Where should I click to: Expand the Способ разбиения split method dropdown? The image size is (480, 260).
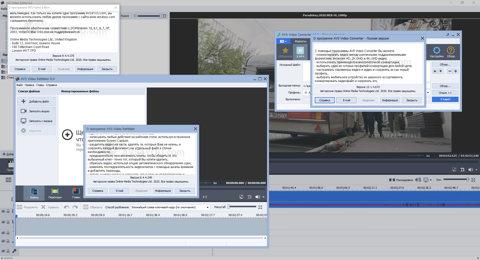[x=207, y=207]
